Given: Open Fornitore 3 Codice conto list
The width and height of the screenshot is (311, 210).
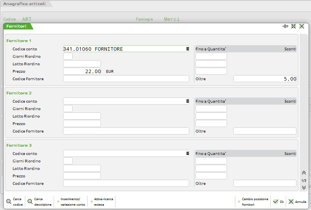Looking at the screenshot, I should tap(187, 154).
